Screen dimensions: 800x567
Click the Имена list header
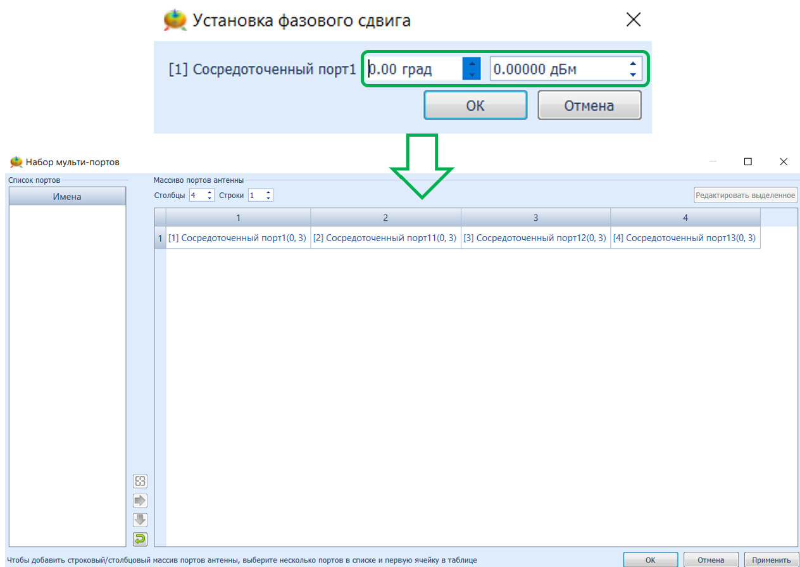tap(67, 197)
